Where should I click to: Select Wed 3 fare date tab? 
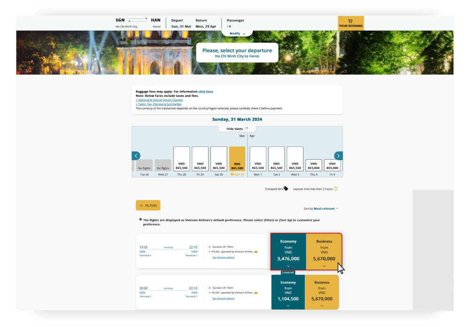pos(295,159)
